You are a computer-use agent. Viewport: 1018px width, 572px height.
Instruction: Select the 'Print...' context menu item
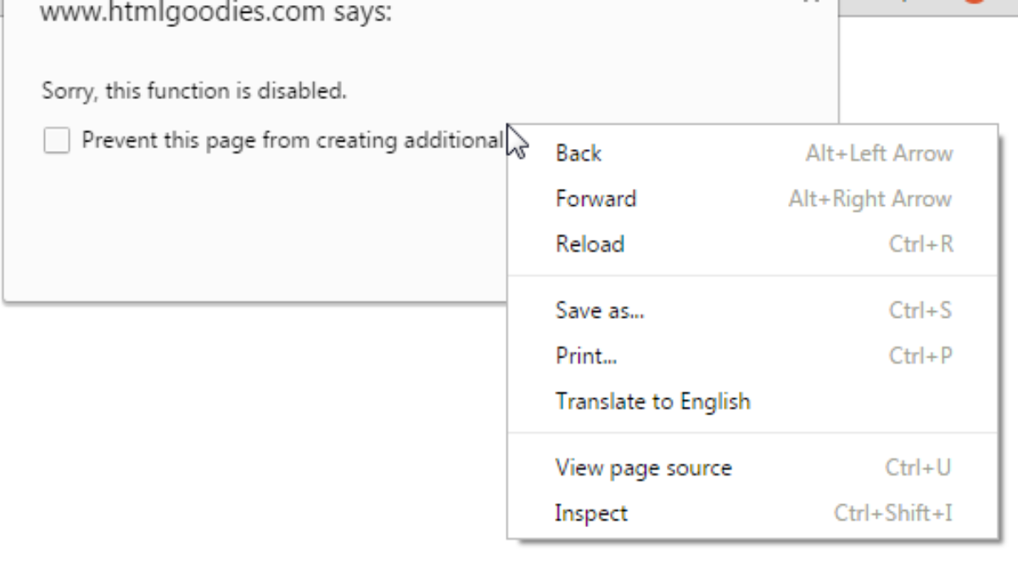coord(586,356)
